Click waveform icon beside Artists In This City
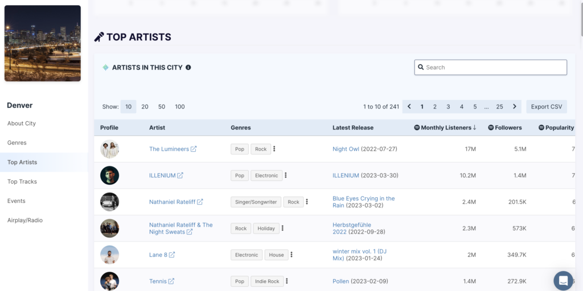583x291 pixels. (105, 67)
